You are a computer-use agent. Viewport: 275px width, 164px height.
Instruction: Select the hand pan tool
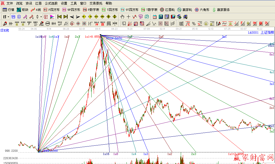[122, 17]
